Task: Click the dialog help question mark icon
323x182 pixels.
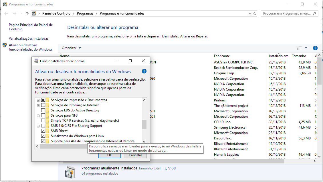Action: [144, 71]
